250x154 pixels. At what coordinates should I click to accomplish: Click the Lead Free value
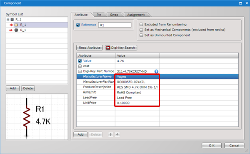point(124,98)
